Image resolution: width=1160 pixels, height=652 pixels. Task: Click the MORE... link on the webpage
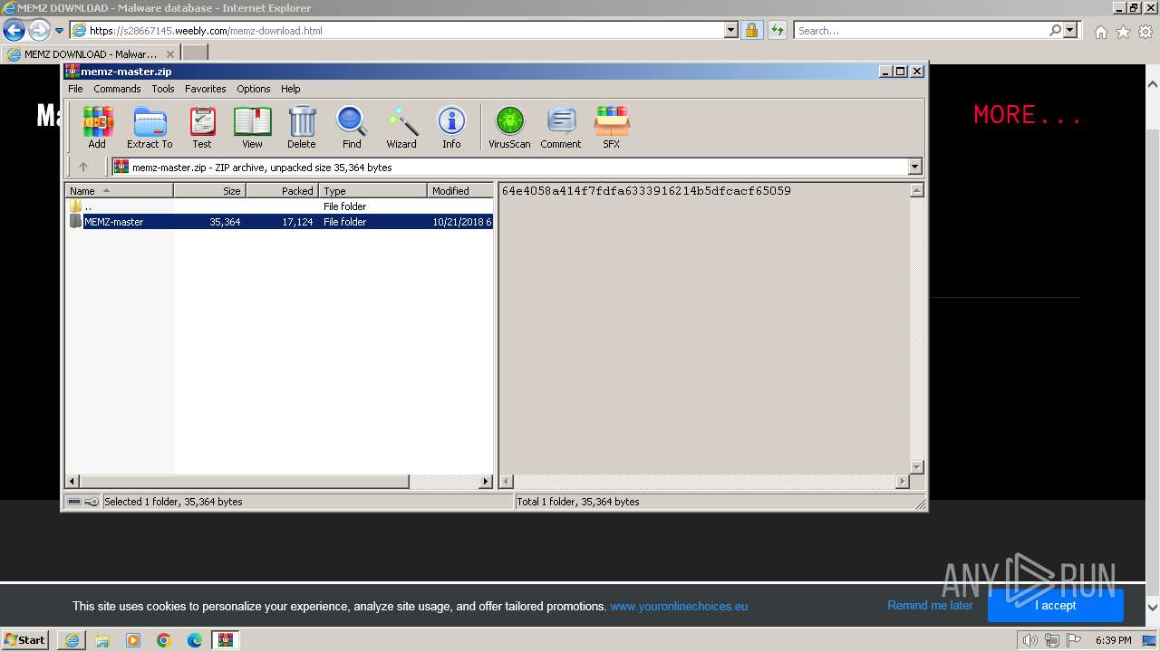[1028, 115]
